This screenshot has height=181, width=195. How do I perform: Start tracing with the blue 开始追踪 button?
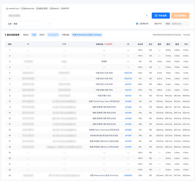pyautogui.click(x=161, y=16)
